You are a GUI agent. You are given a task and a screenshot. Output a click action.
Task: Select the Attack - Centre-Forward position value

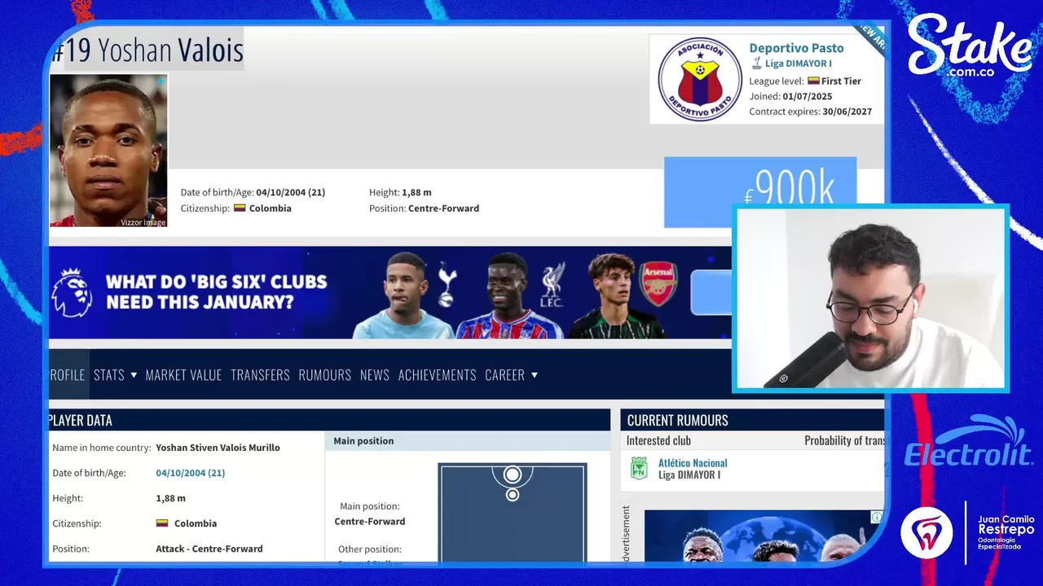tap(209, 549)
